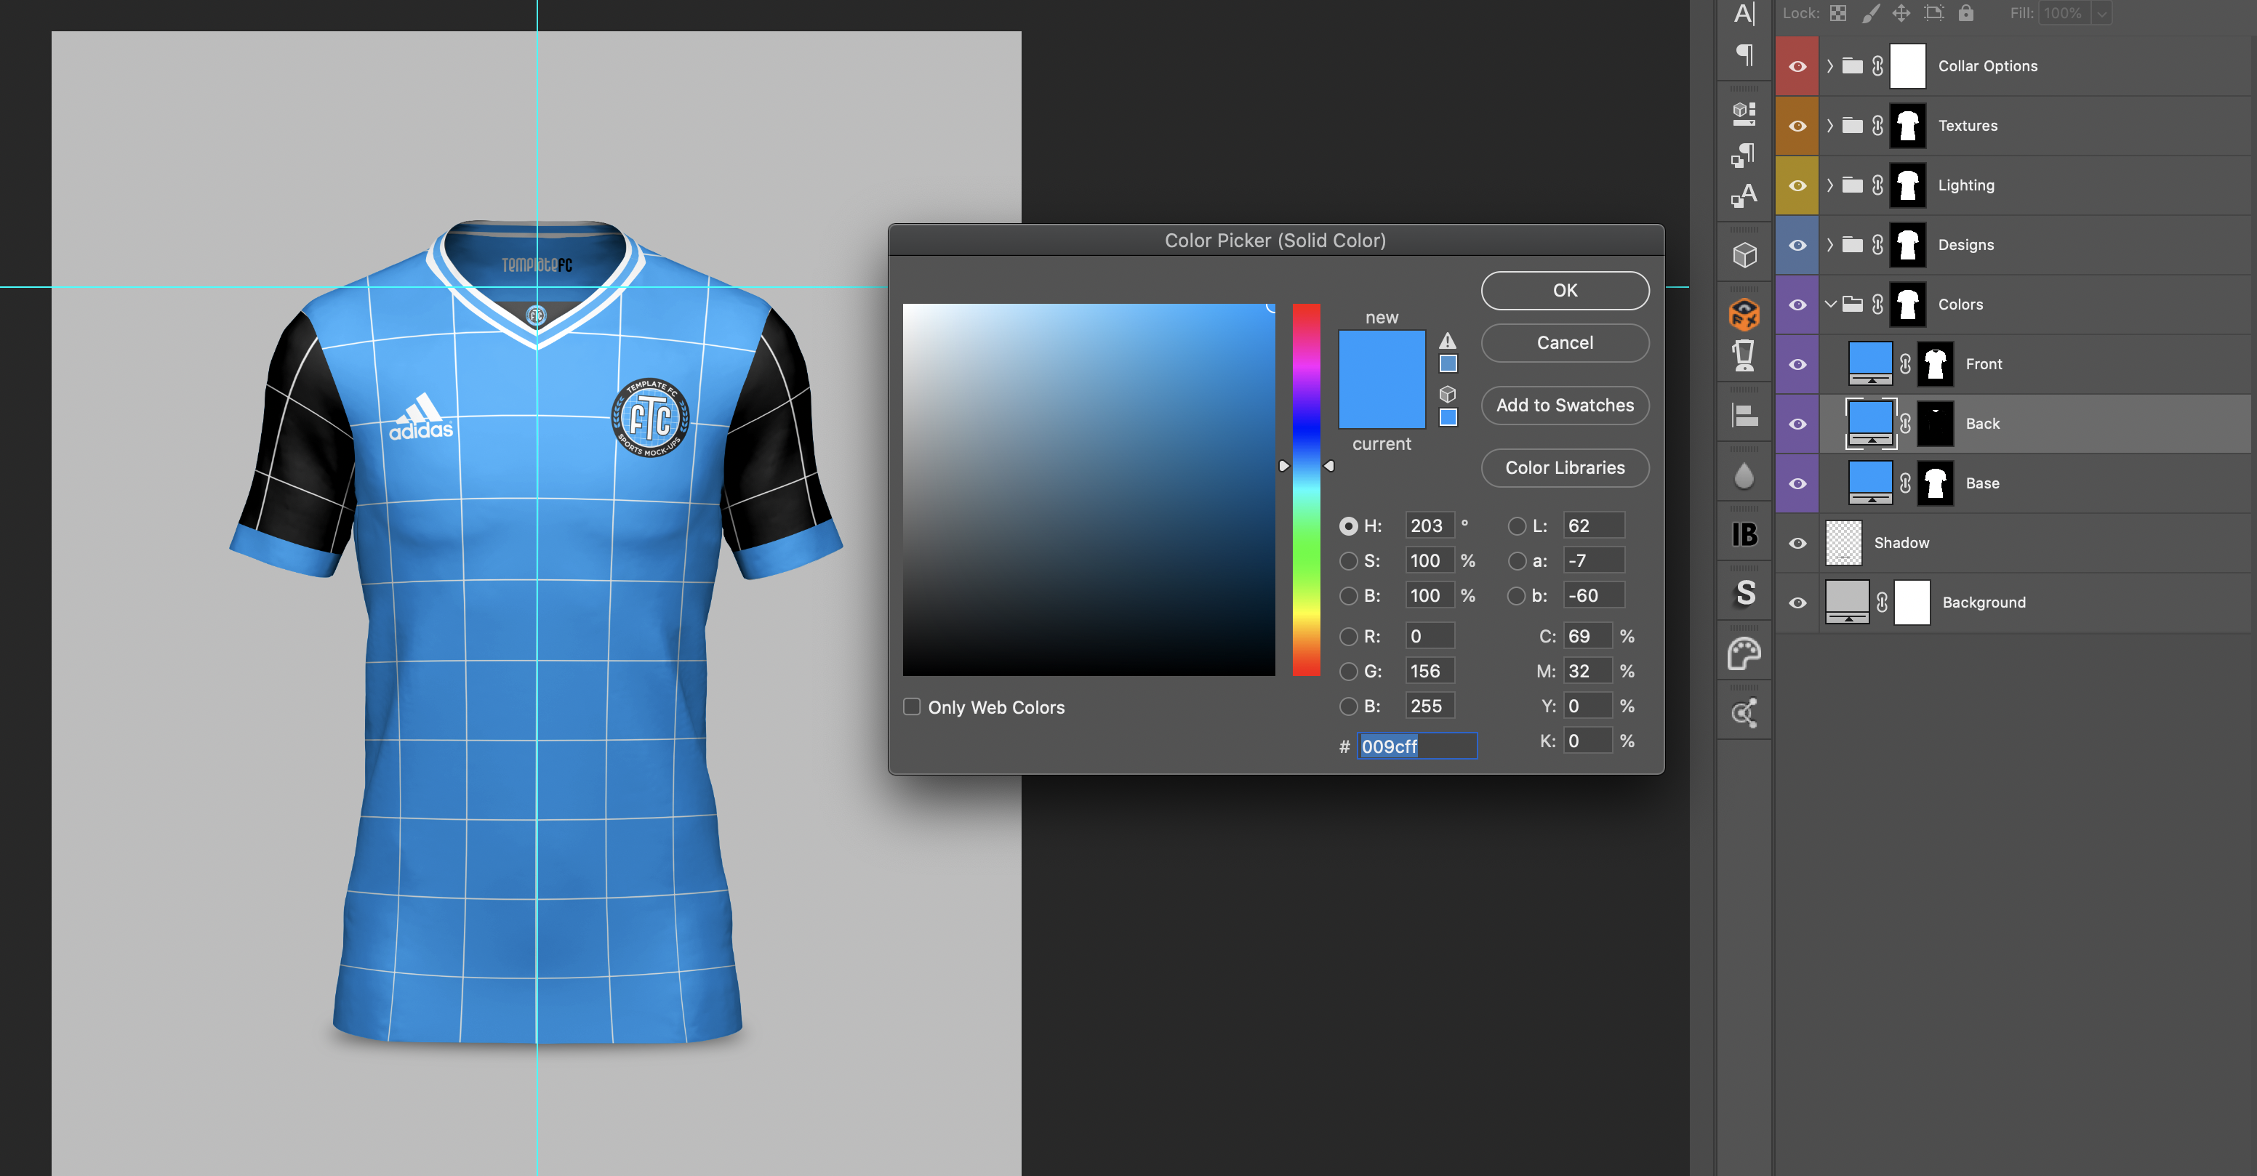Click the orange FX plugin icon
This screenshot has width=2257, height=1176.
[1744, 315]
